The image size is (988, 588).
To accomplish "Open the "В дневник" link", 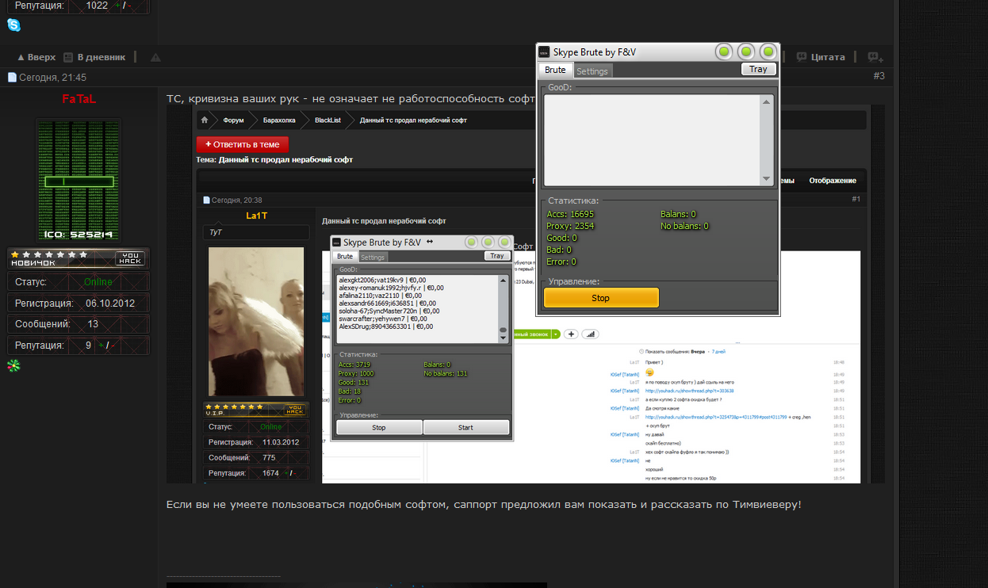I will [101, 57].
